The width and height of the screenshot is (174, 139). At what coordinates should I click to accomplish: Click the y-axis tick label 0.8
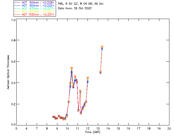[13, 40]
